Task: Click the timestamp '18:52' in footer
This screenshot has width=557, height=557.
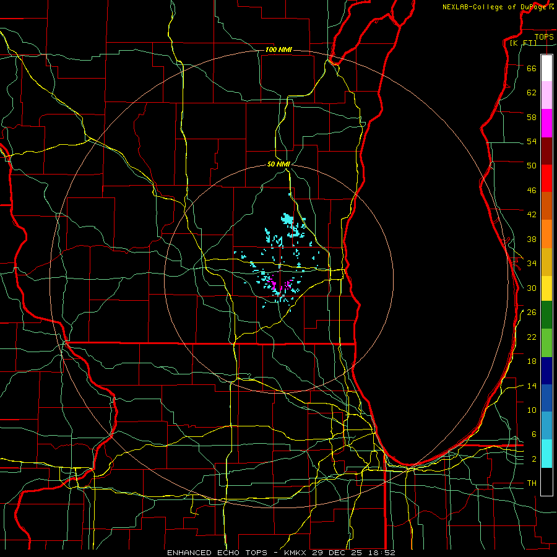Action: click(383, 553)
